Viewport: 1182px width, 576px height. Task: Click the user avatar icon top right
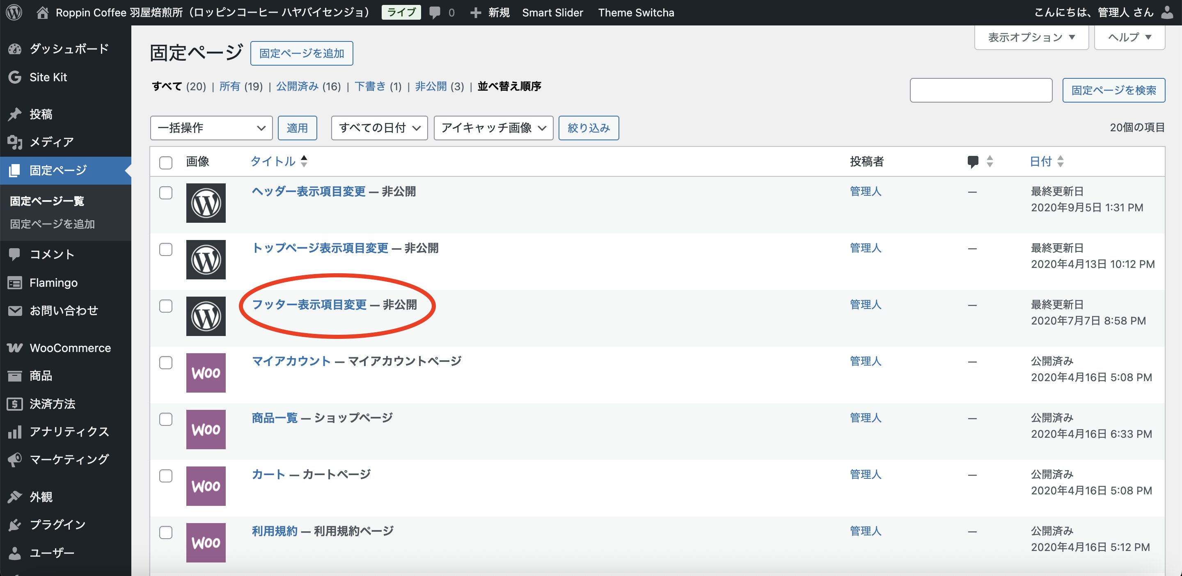pos(1167,12)
